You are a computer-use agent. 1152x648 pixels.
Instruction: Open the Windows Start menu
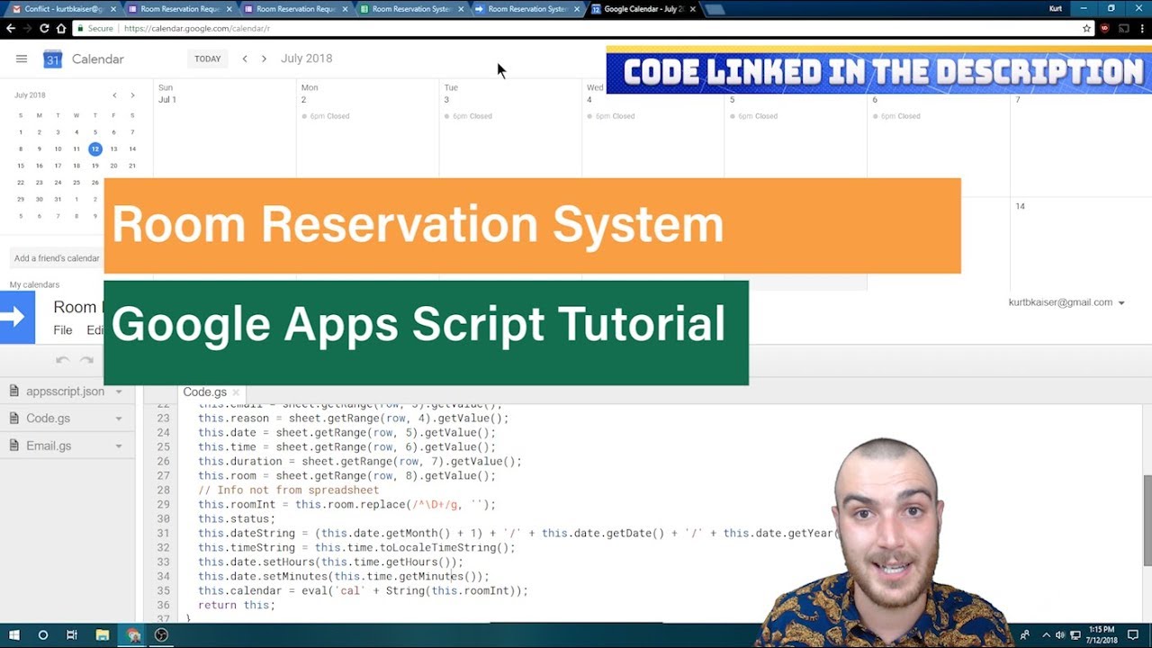(x=14, y=635)
